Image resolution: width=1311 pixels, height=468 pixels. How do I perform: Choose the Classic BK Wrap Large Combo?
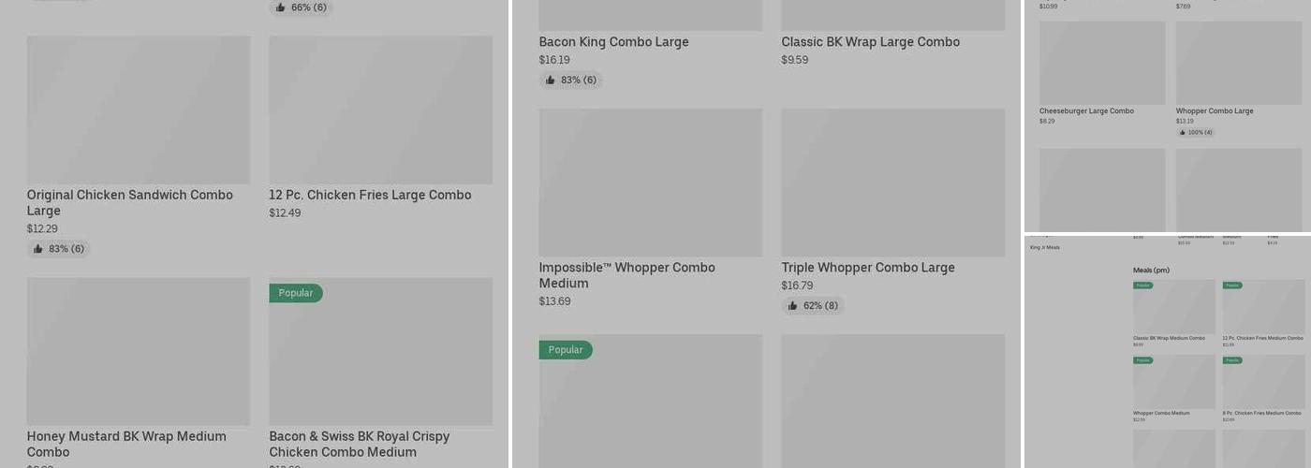(870, 42)
